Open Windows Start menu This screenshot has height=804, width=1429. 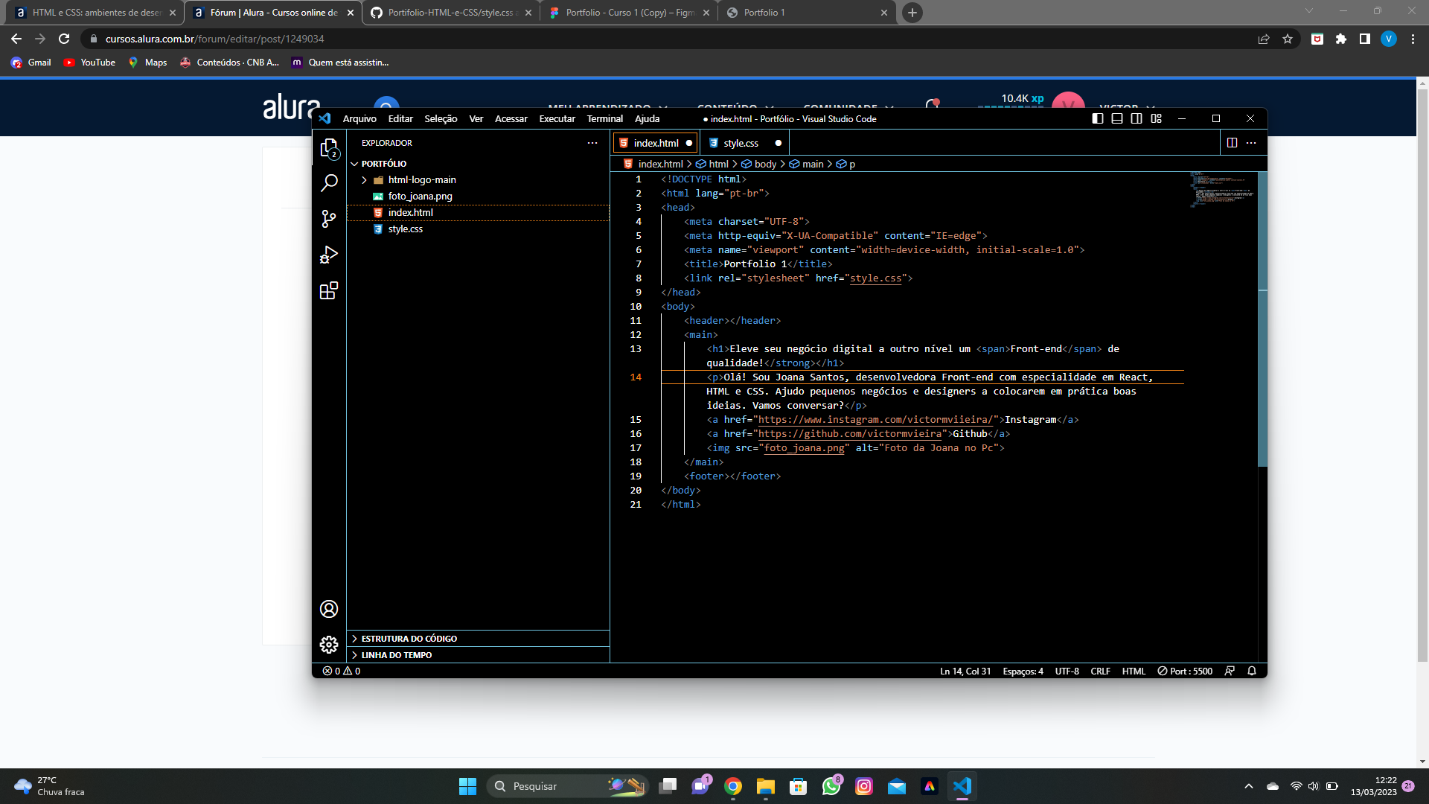[x=467, y=786]
